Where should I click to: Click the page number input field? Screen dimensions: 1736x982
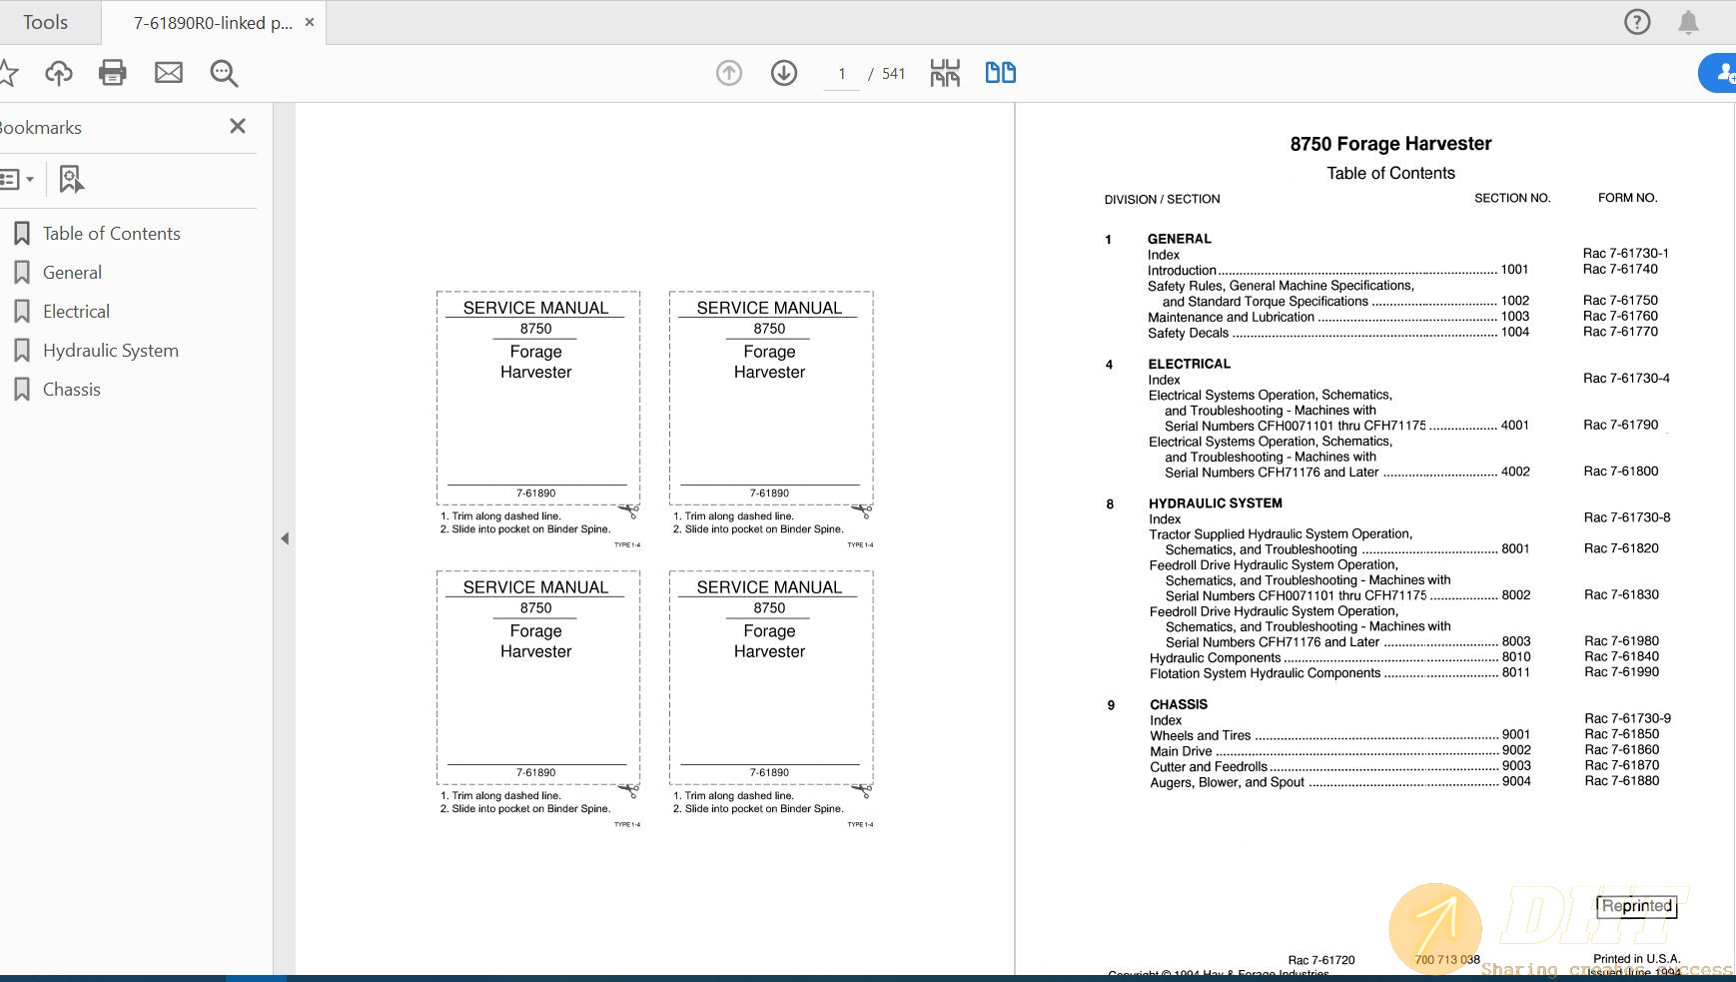[842, 74]
